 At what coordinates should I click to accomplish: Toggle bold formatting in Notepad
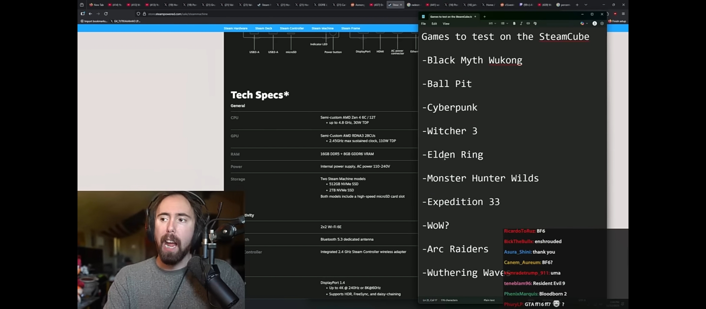point(514,23)
